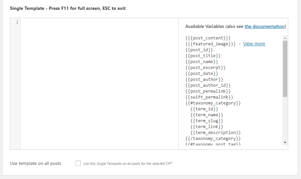
Task: Select the {{#taxonomy_category}} opening tag
Action: (x=213, y=103)
